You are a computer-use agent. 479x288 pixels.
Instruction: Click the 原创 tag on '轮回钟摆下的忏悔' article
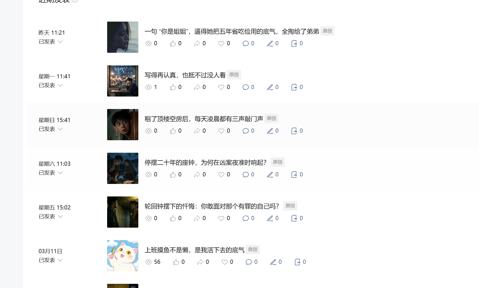pos(290,206)
